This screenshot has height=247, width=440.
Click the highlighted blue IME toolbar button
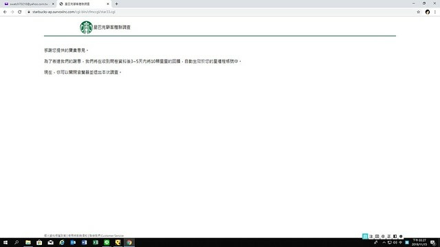click(365, 236)
